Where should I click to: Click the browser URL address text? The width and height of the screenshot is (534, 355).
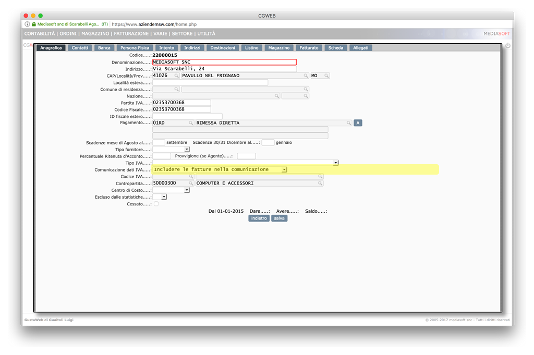tap(154, 24)
